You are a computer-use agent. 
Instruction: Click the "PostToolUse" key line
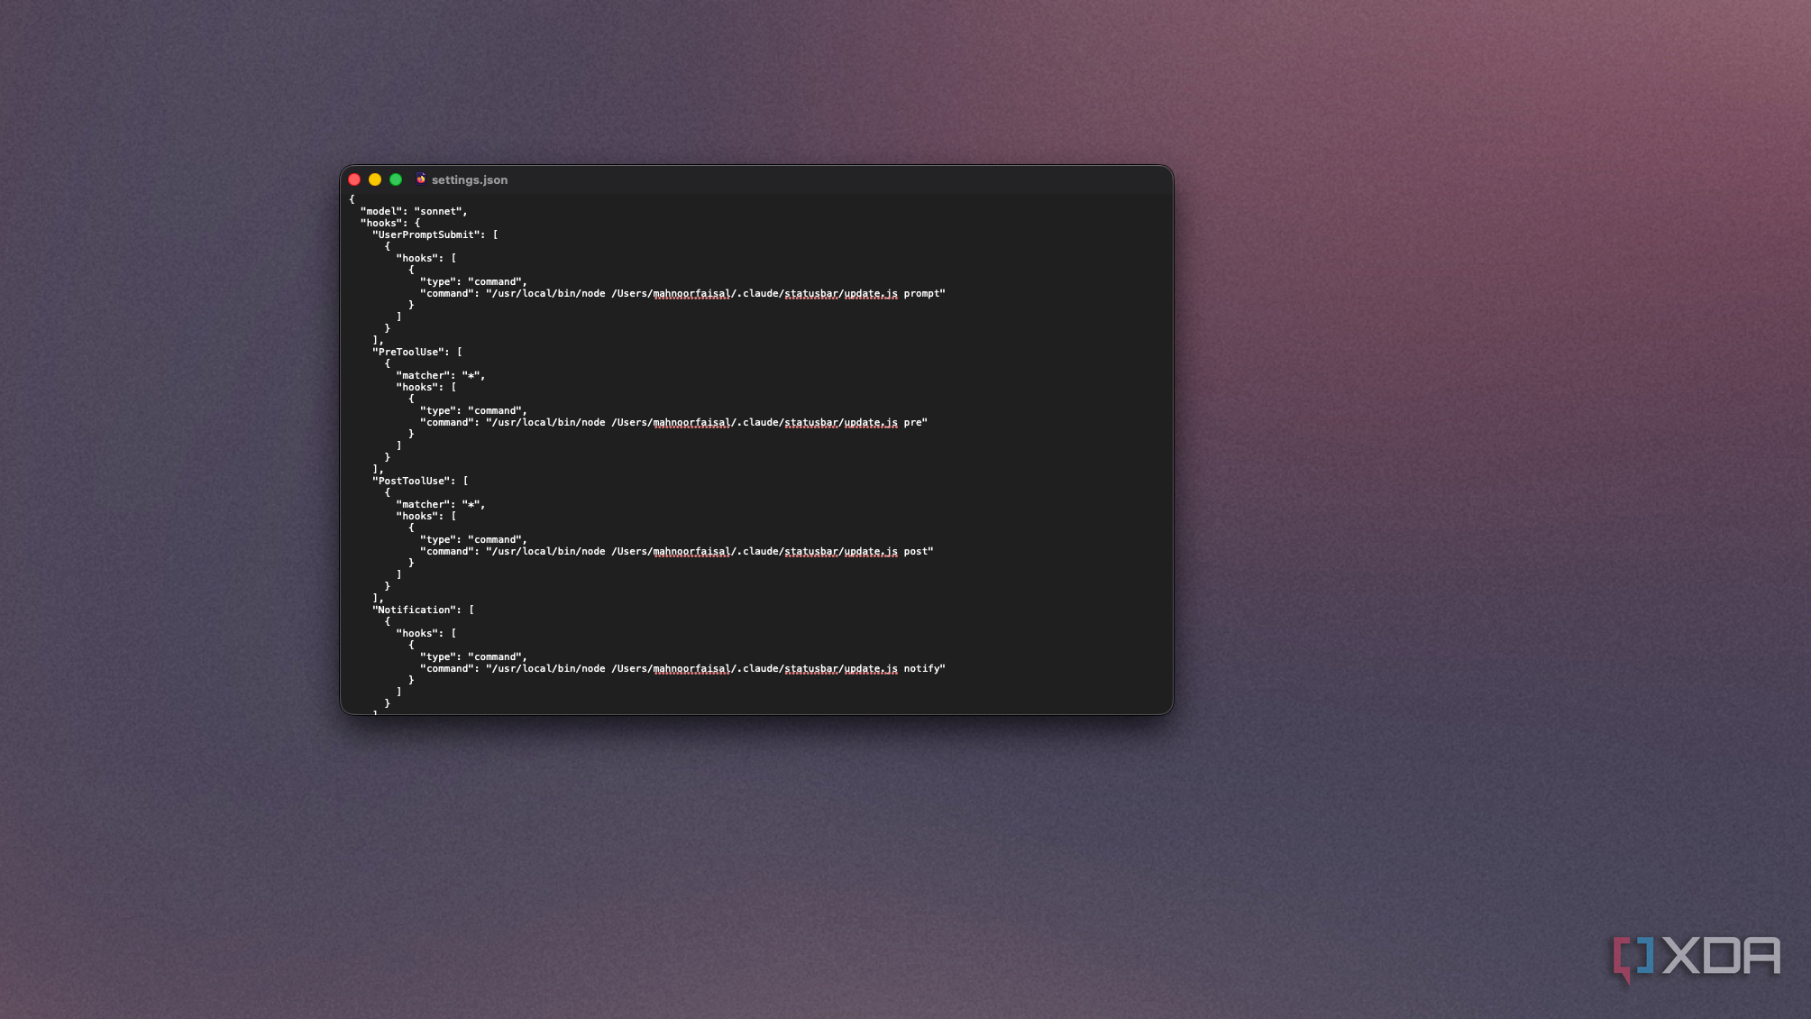(x=420, y=481)
